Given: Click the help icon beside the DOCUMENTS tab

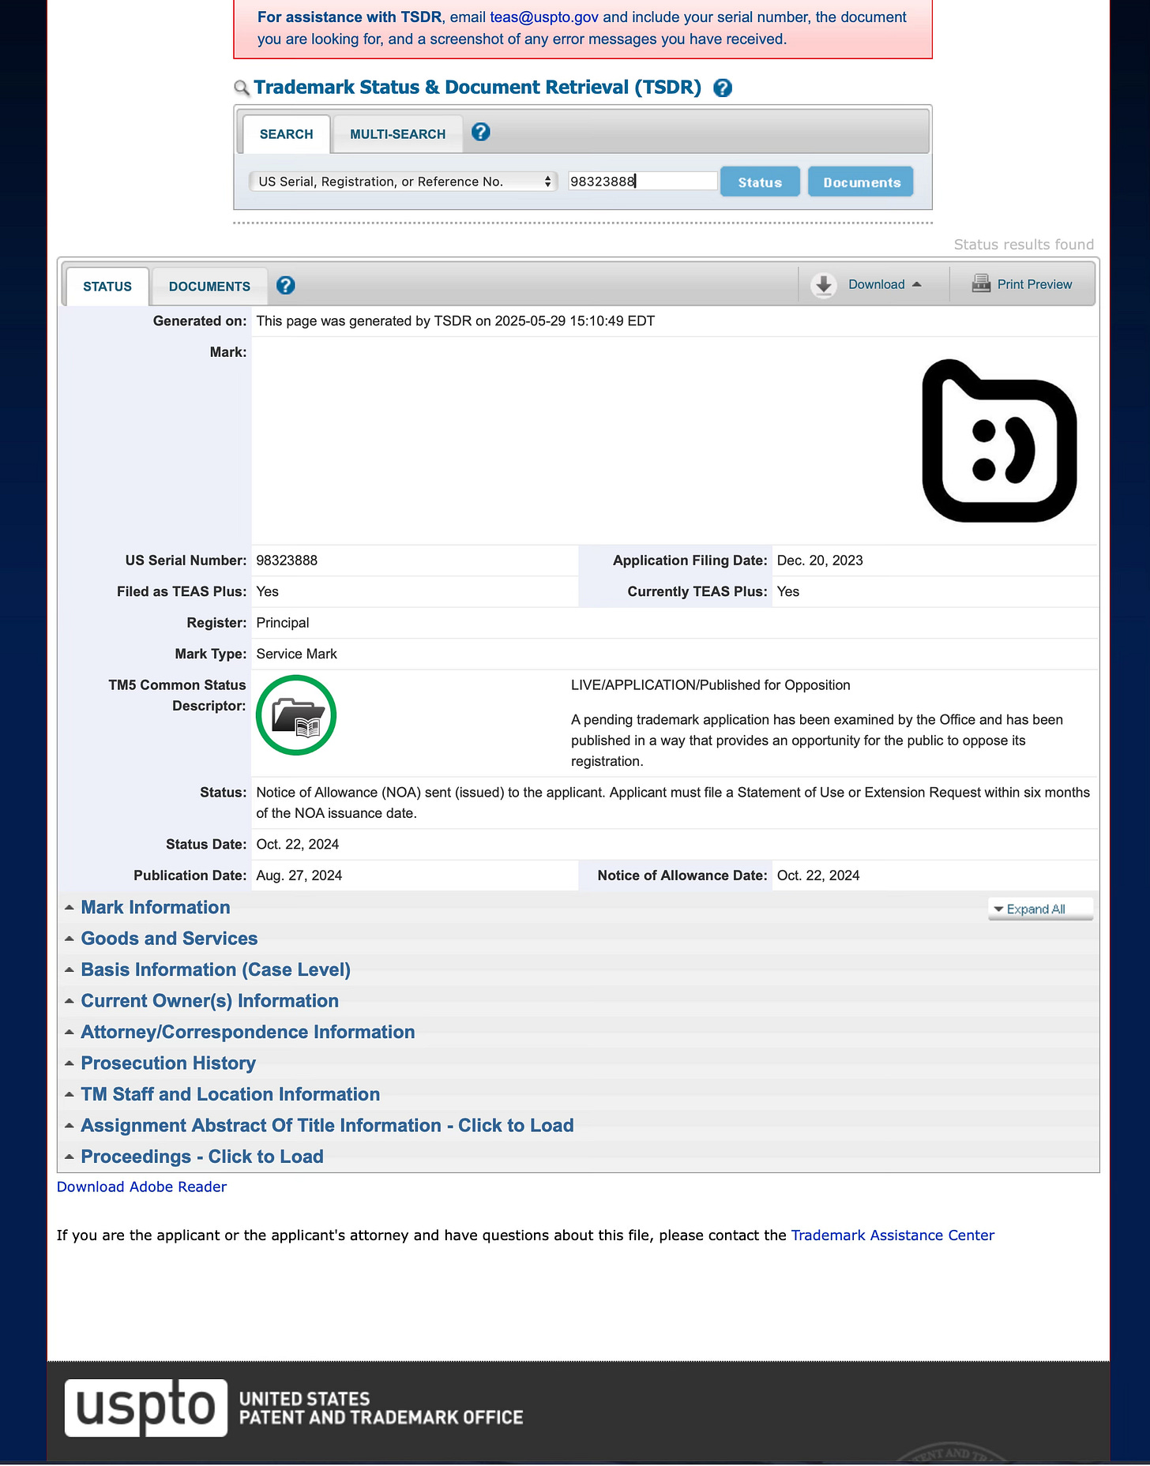Looking at the screenshot, I should (x=286, y=285).
